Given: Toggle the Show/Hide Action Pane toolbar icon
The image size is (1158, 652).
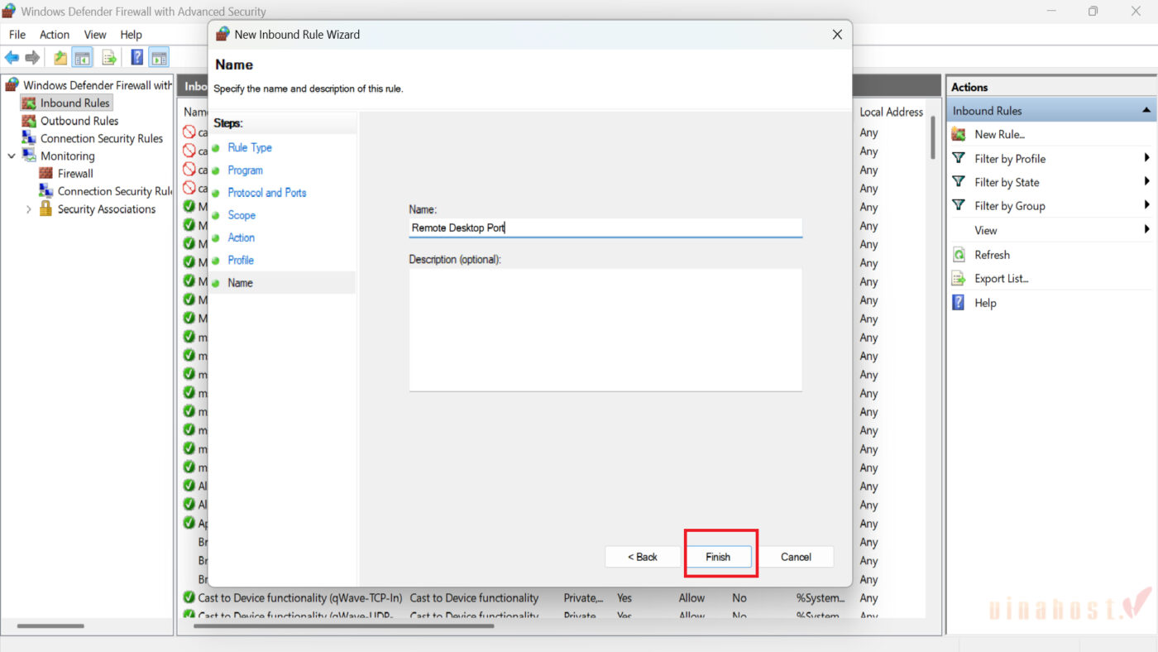Looking at the screenshot, I should (159, 57).
